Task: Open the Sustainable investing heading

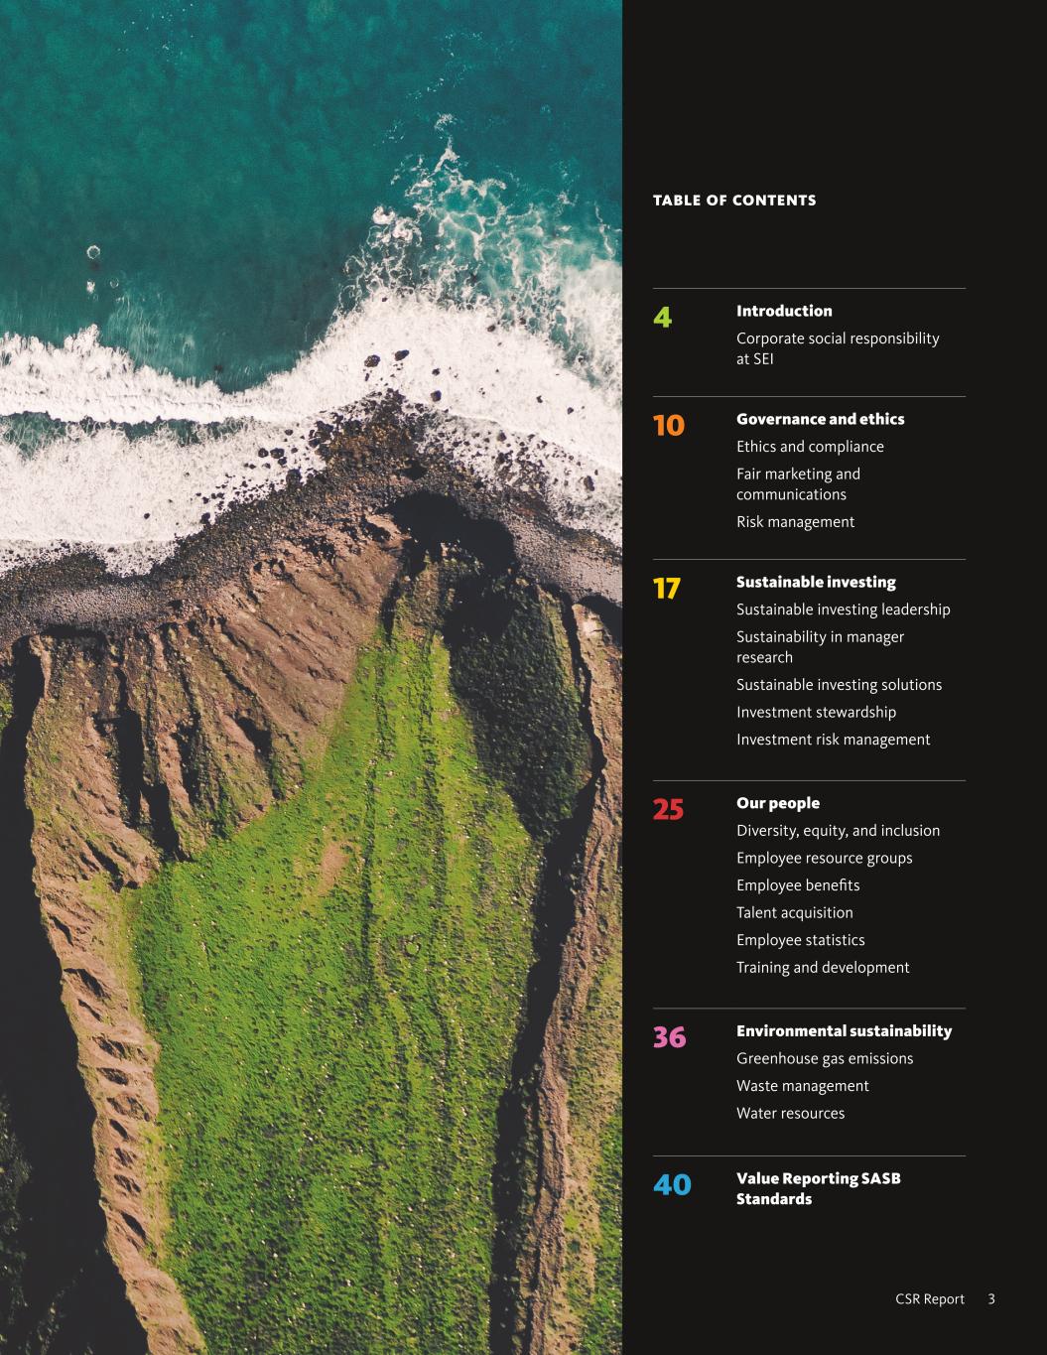Action: [816, 582]
